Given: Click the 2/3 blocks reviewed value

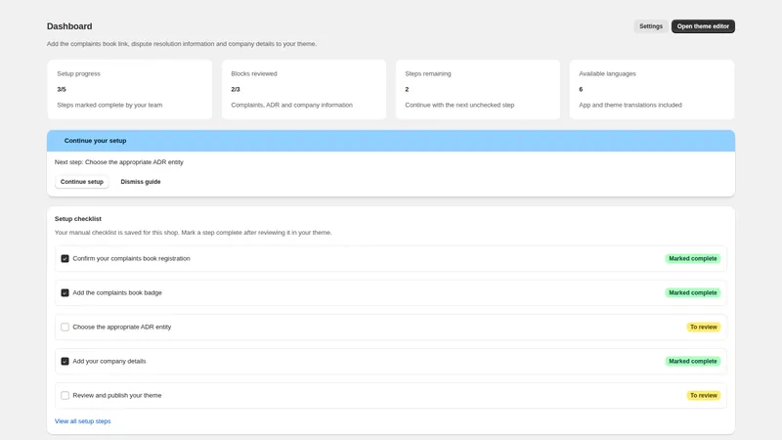Looking at the screenshot, I should coord(236,89).
